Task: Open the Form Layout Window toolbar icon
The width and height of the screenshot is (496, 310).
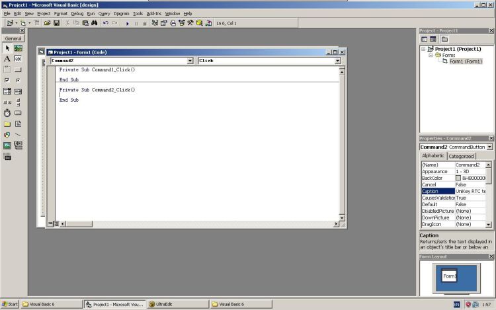Action: pyautogui.click(x=173, y=22)
